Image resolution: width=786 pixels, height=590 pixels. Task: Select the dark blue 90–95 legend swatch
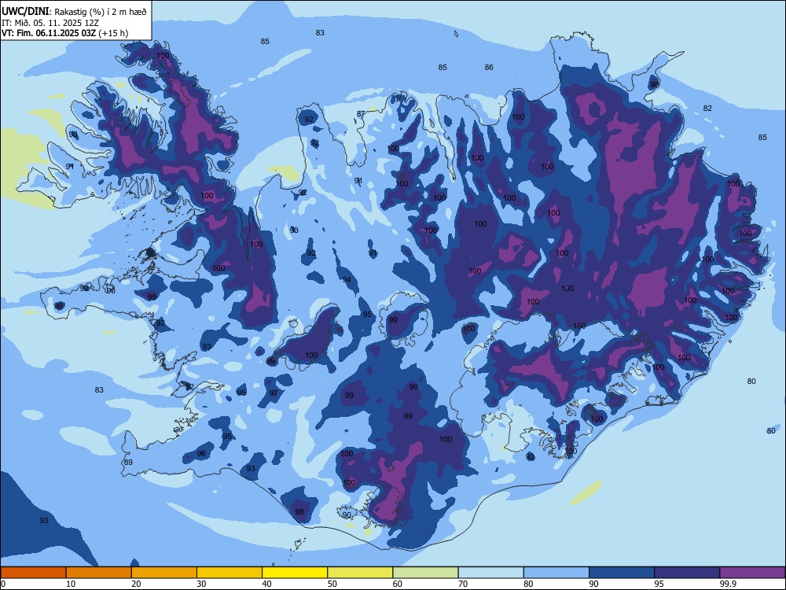[622, 573]
